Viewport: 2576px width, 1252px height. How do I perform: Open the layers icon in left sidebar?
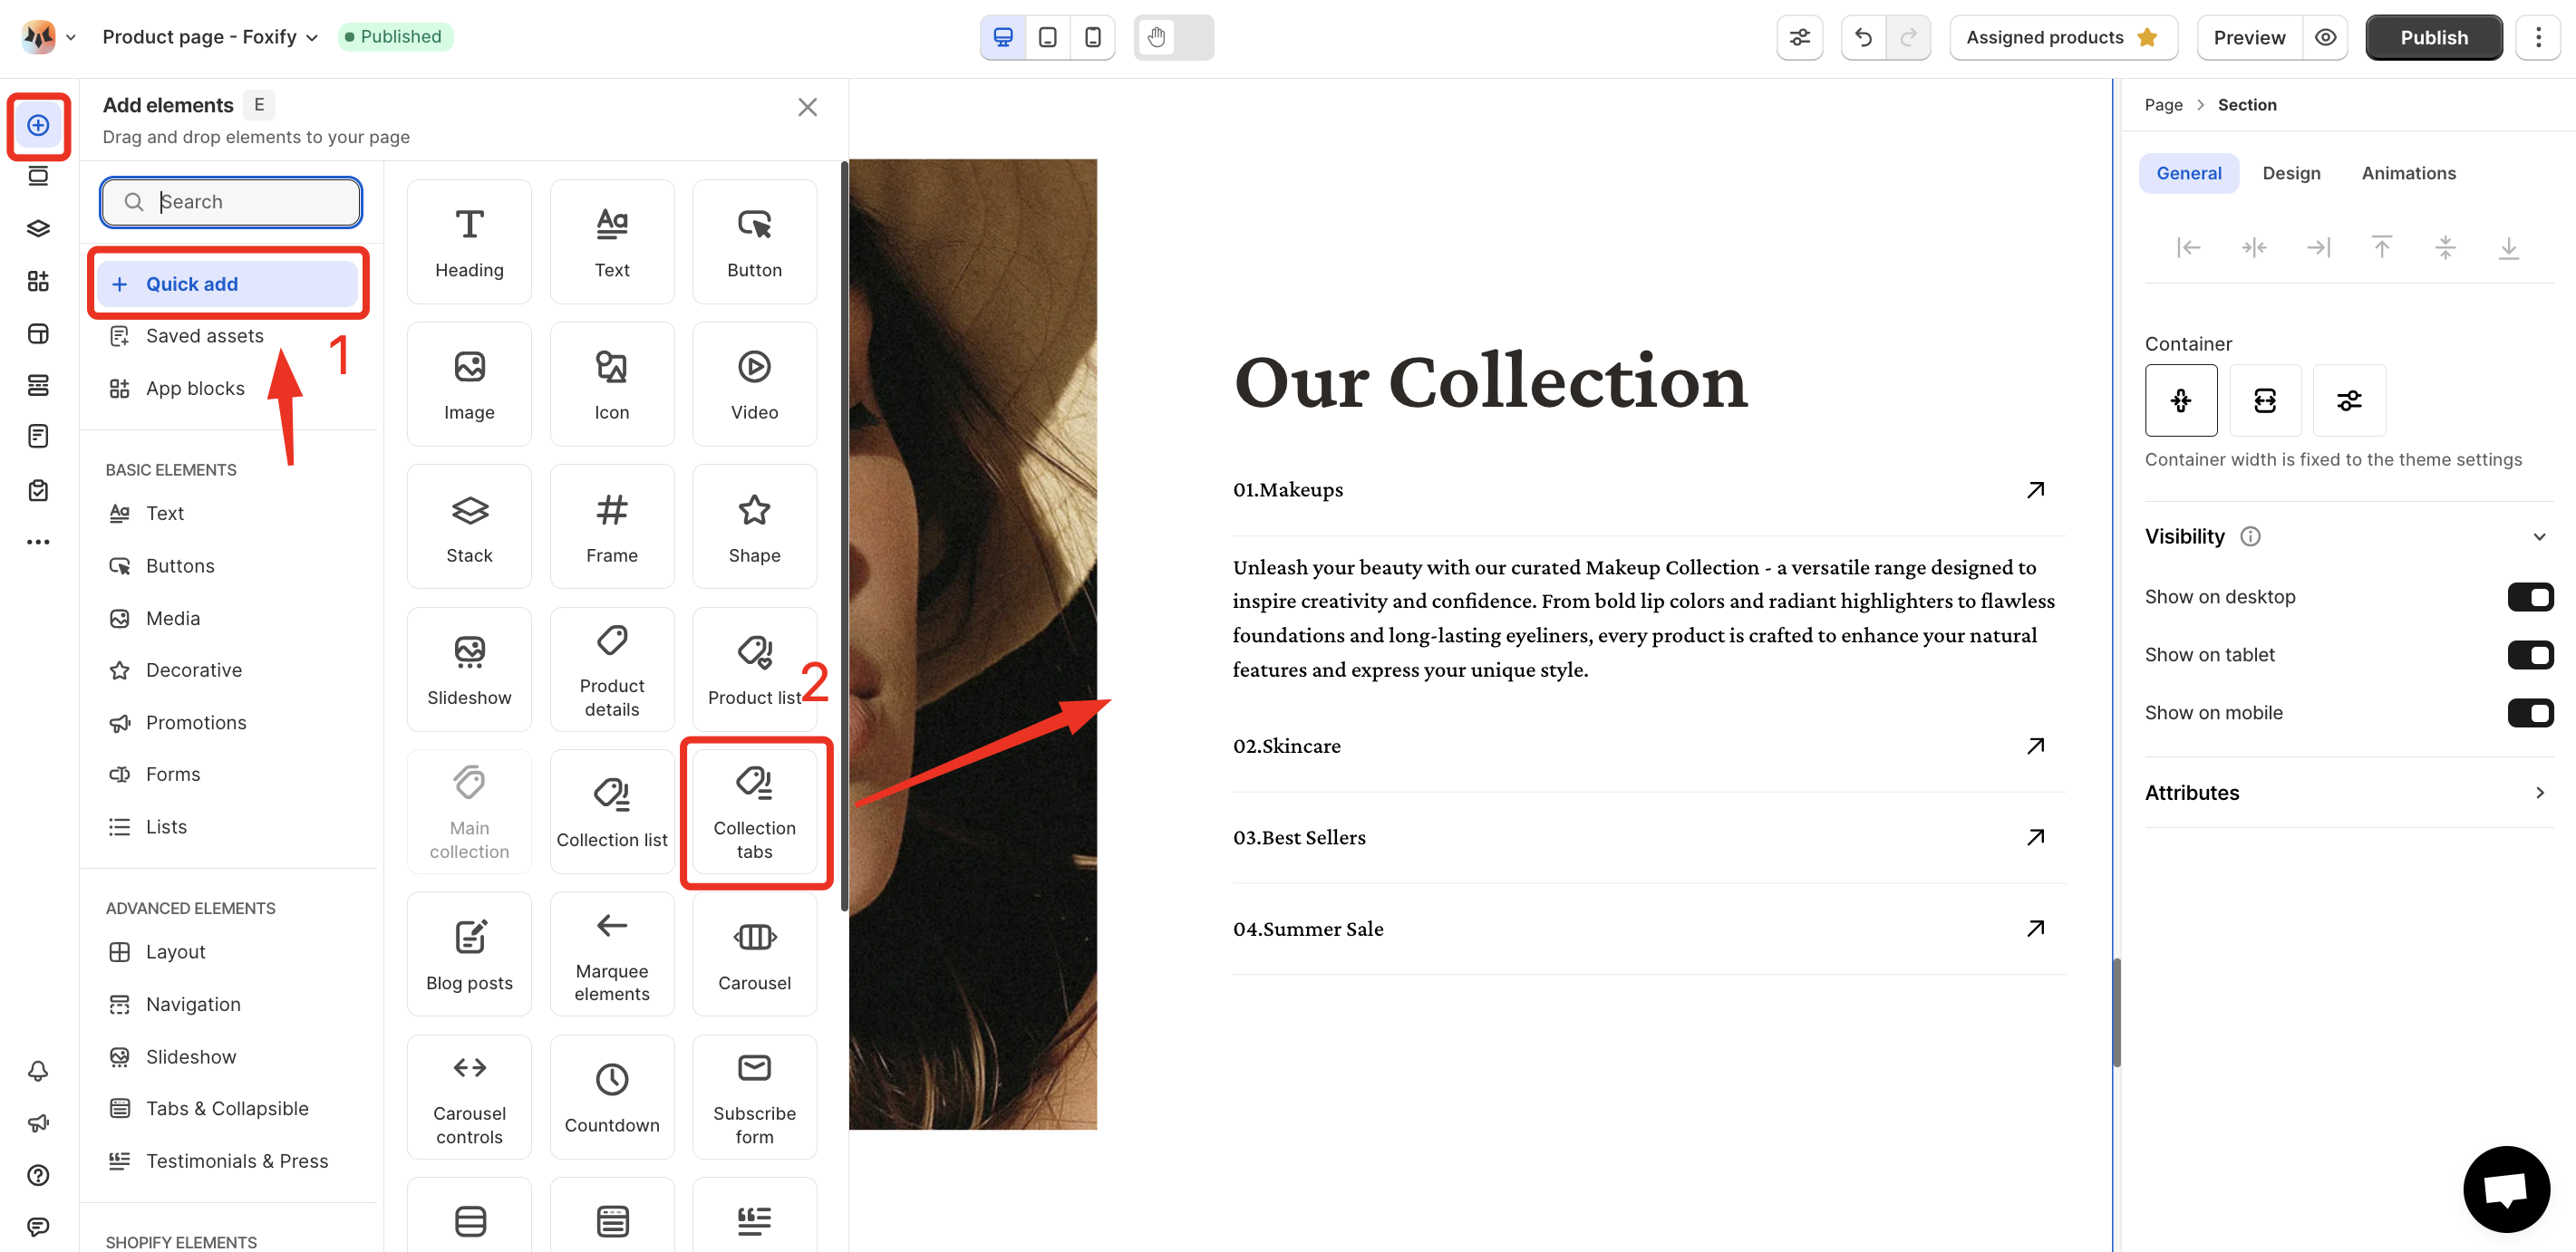[x=38, y=229]
